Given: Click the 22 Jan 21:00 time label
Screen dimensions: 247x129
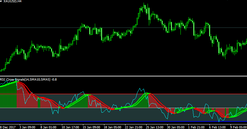Looking at the screenshot, I should pyautogui.click(x=134, y=127).
